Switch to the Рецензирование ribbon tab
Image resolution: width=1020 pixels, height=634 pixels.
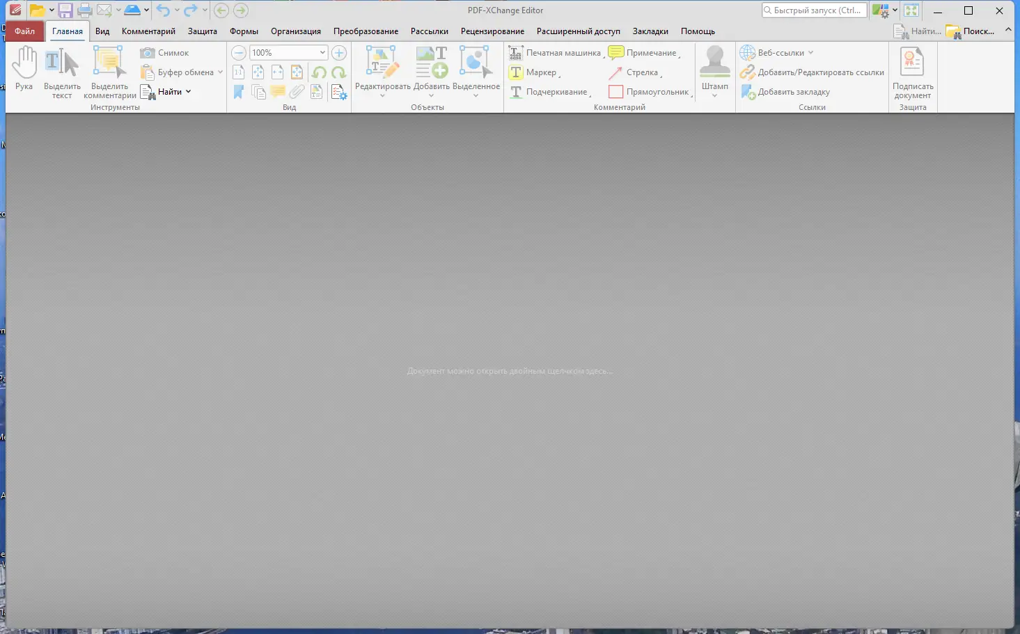(492, 31)
